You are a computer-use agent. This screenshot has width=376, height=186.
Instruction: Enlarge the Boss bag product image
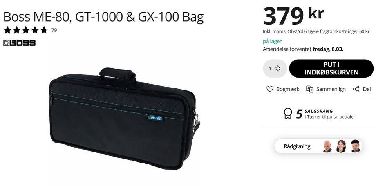point(125,119)
